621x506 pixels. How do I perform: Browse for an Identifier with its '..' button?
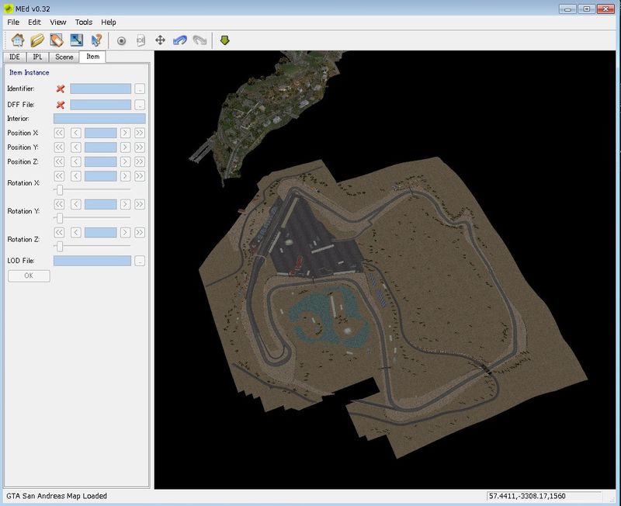(x=140, y=88)
